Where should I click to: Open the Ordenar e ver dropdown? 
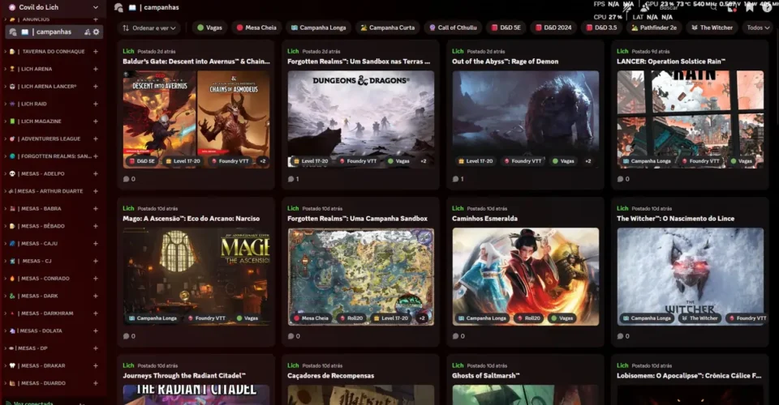[x=149, y=28]
